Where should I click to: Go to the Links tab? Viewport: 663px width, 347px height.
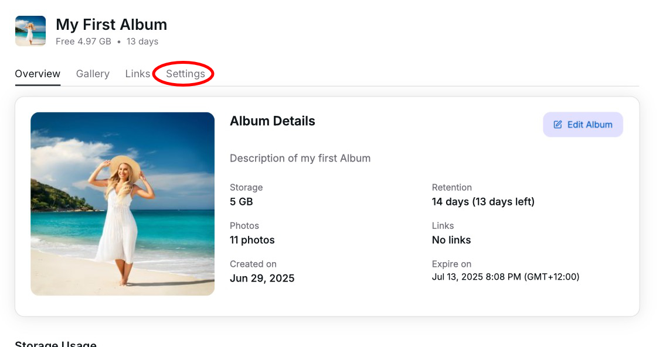(138, 74)
